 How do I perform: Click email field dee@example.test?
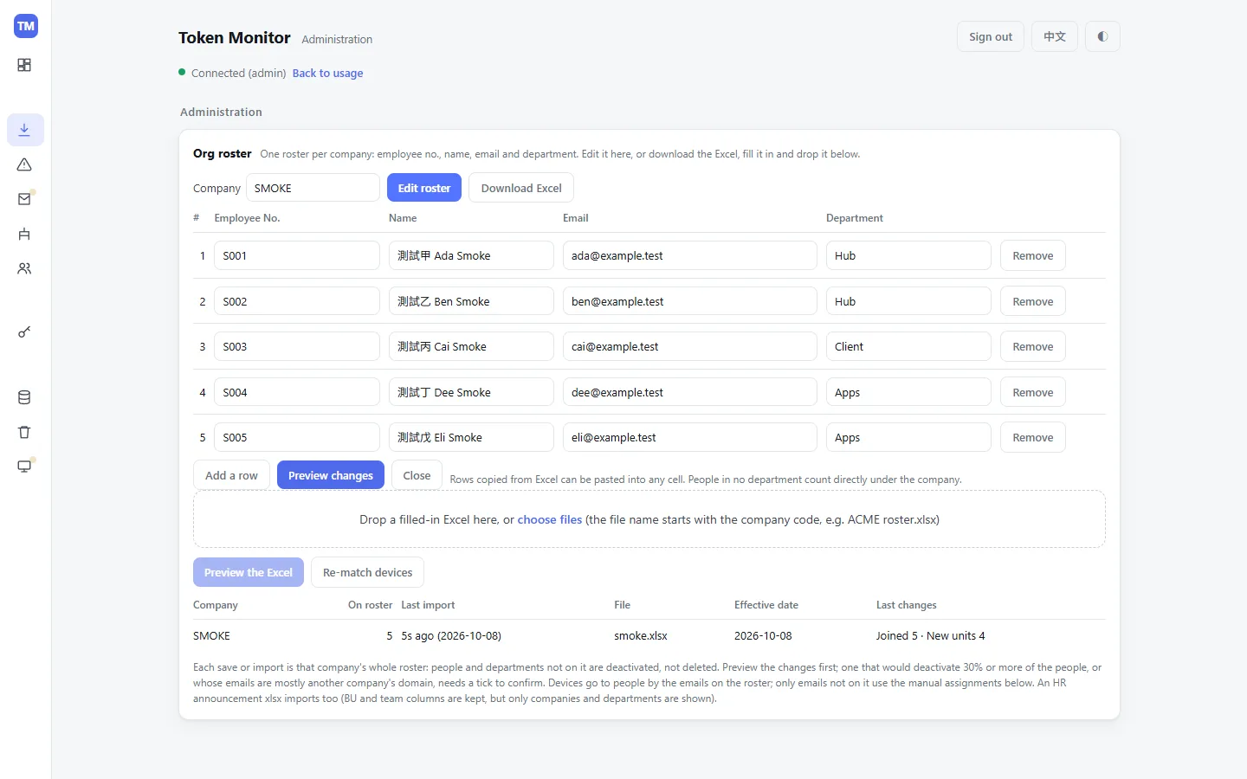(690, 392)
